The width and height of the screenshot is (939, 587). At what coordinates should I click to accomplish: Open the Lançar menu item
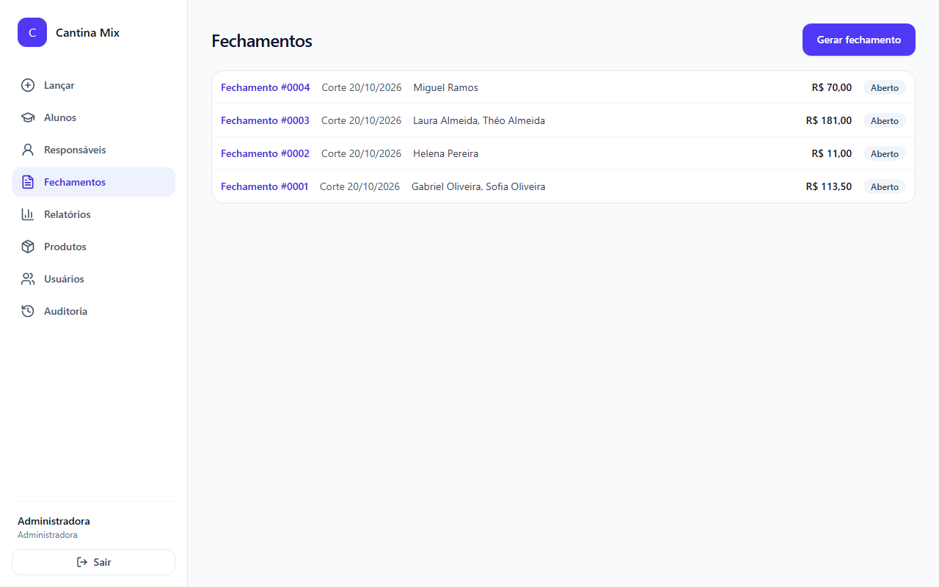[93, 85]
